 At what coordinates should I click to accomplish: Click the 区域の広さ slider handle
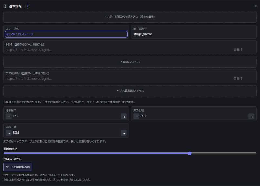pyautogui.click(x=190, y=153)
